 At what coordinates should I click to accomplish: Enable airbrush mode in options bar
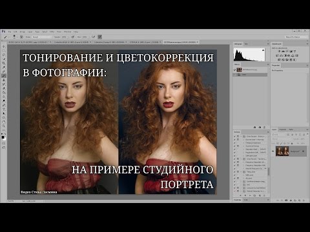[93, 37]
